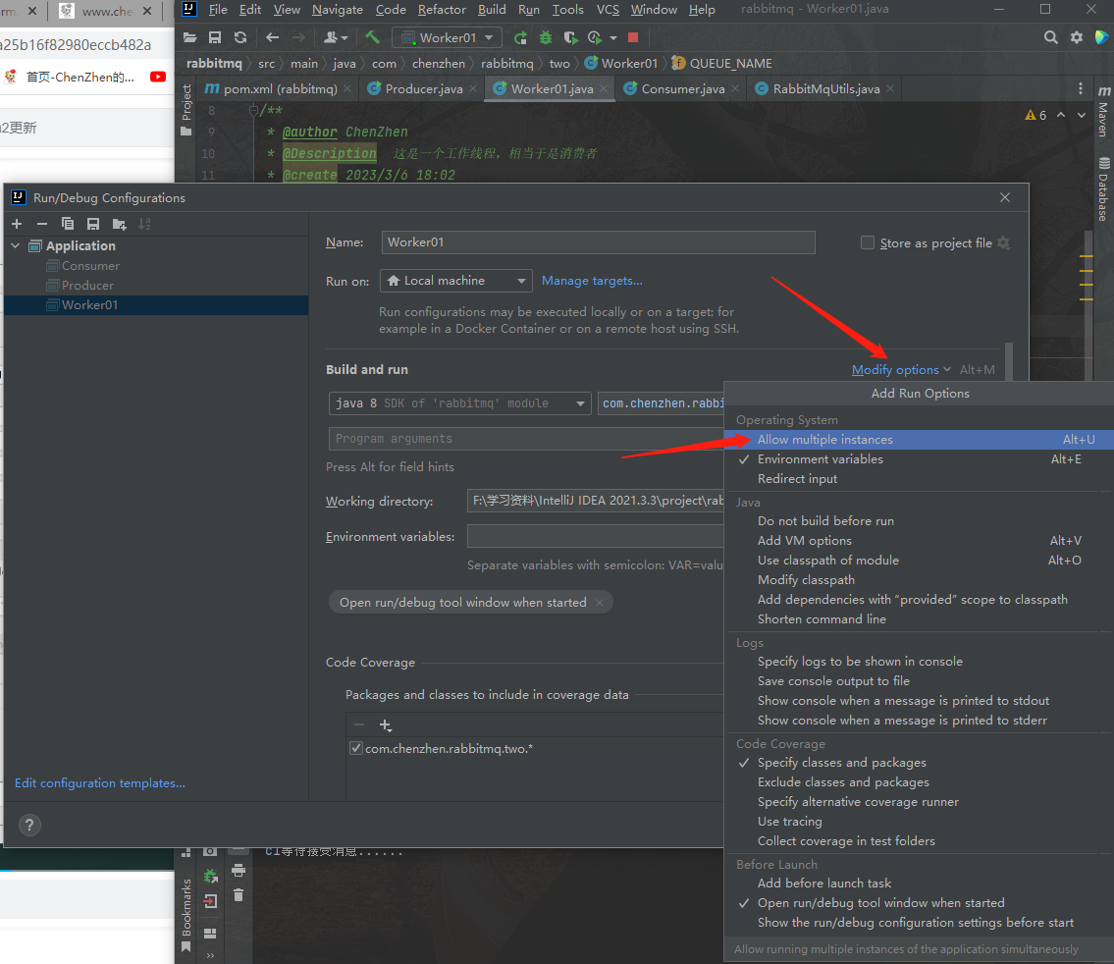Add new configuration with plus icon

point(17,224)
